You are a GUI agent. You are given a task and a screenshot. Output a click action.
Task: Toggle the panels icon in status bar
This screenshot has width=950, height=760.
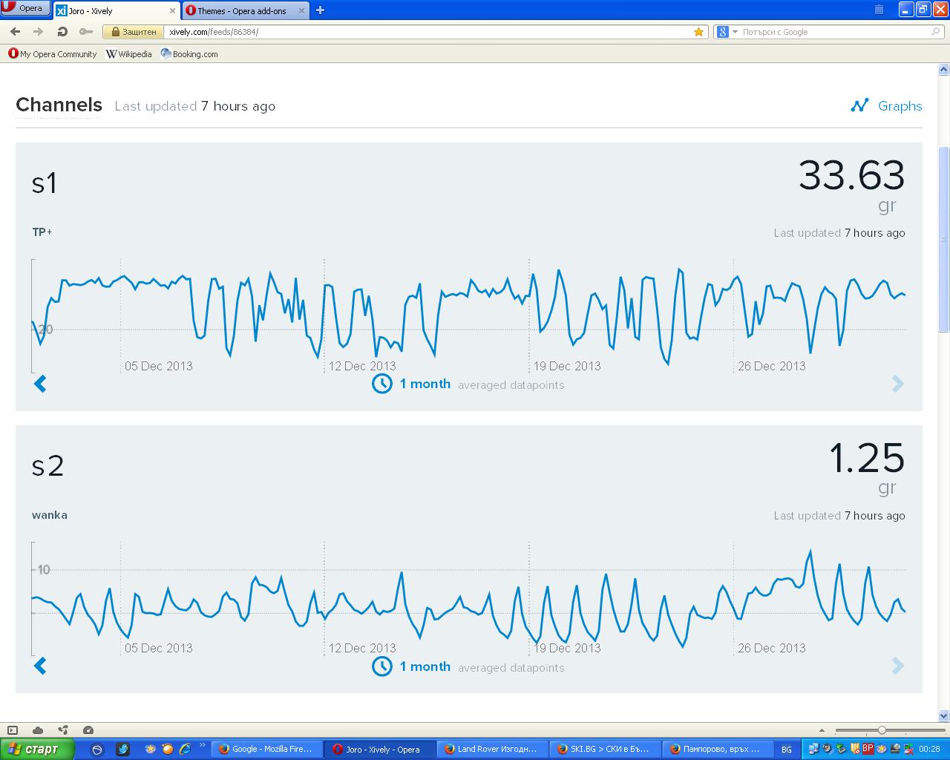click(x=13, y=730)
